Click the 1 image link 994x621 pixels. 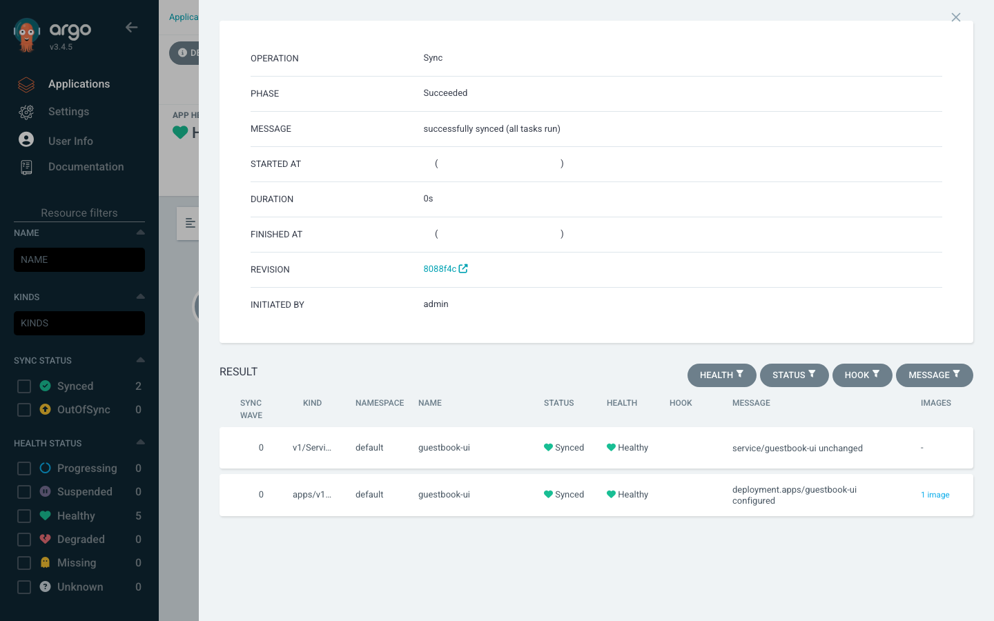[935, 495]
